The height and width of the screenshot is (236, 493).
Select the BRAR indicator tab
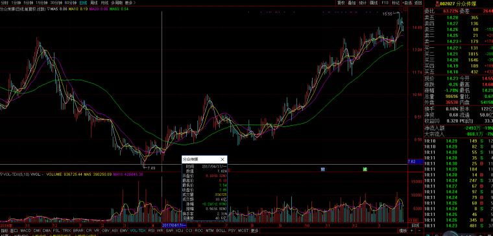click(x=78, y=231)
